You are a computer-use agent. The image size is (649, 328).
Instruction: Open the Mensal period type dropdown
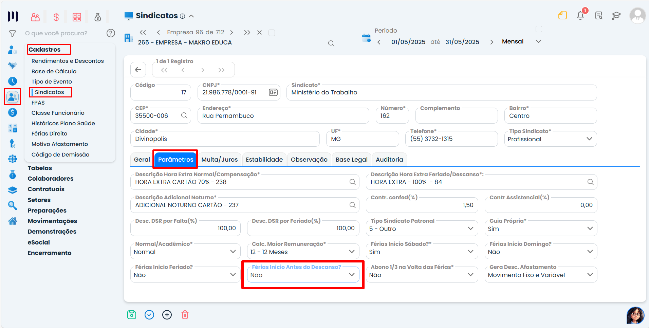click(x=538, y=41)
